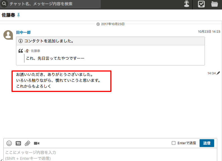Open the file management folder icon
The height and width of the screenshot is (161, 222).
[x=214, y=4]
